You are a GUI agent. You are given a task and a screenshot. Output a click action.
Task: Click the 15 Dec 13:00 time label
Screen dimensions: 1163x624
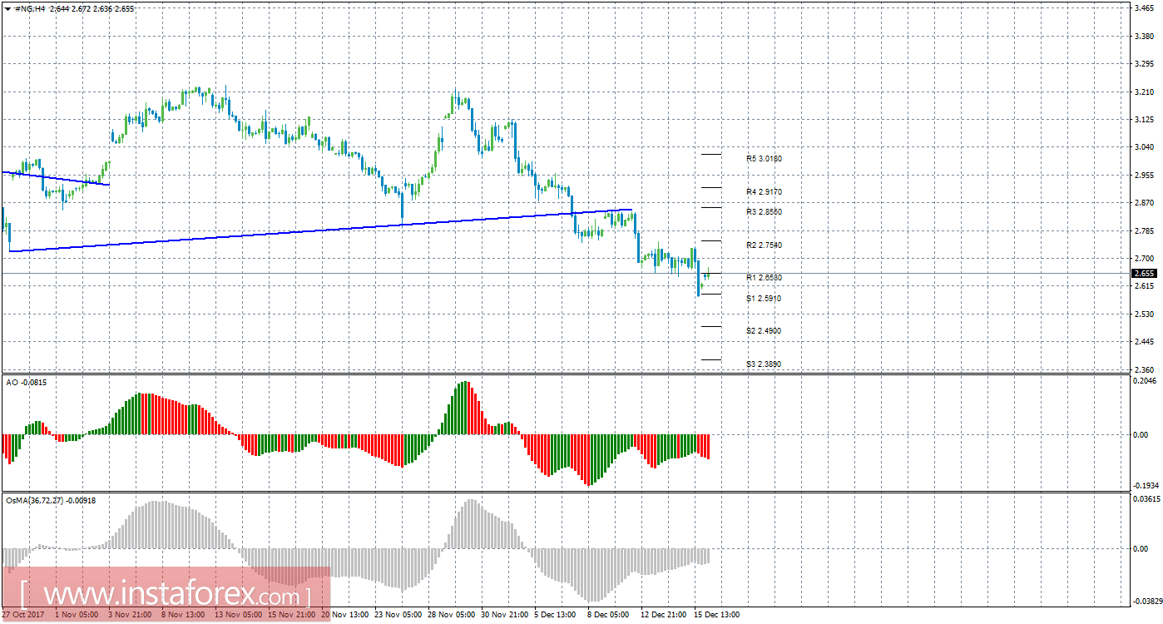pyautogui.click(x=718, y=615)
